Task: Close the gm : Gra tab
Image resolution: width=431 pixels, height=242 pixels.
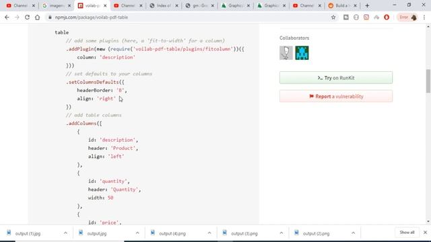Action: click(x=213, y=5)
